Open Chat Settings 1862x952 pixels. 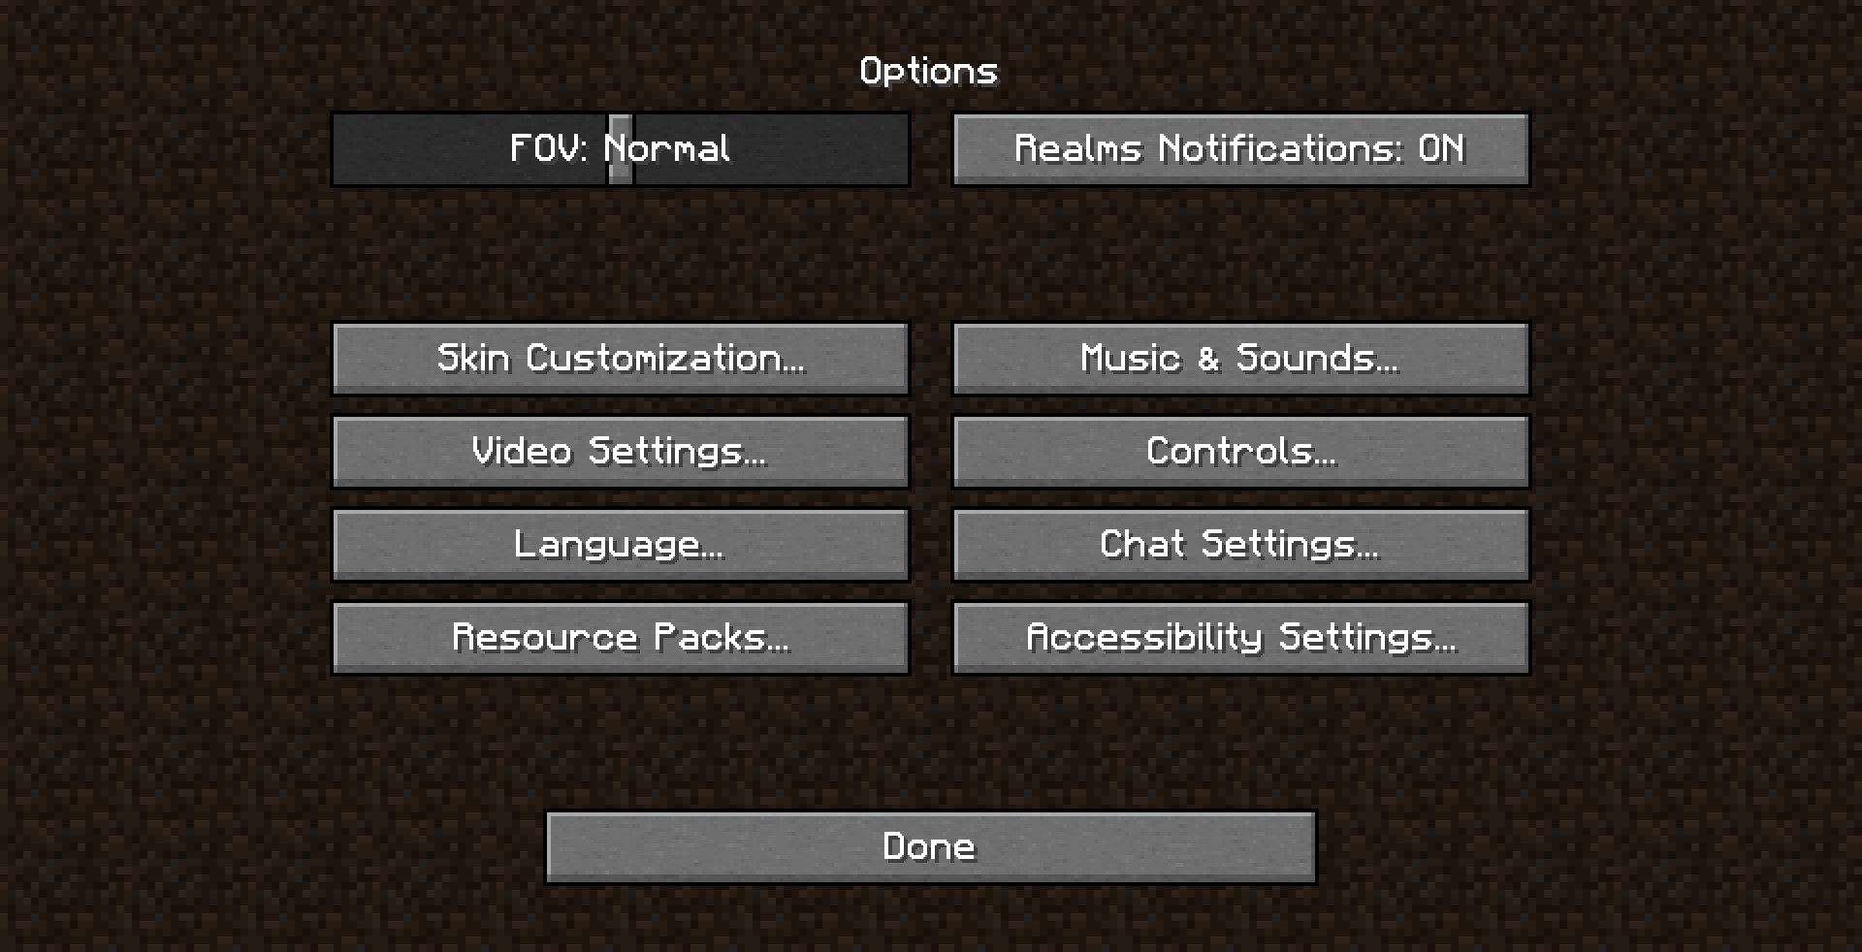coord(1241,545)
